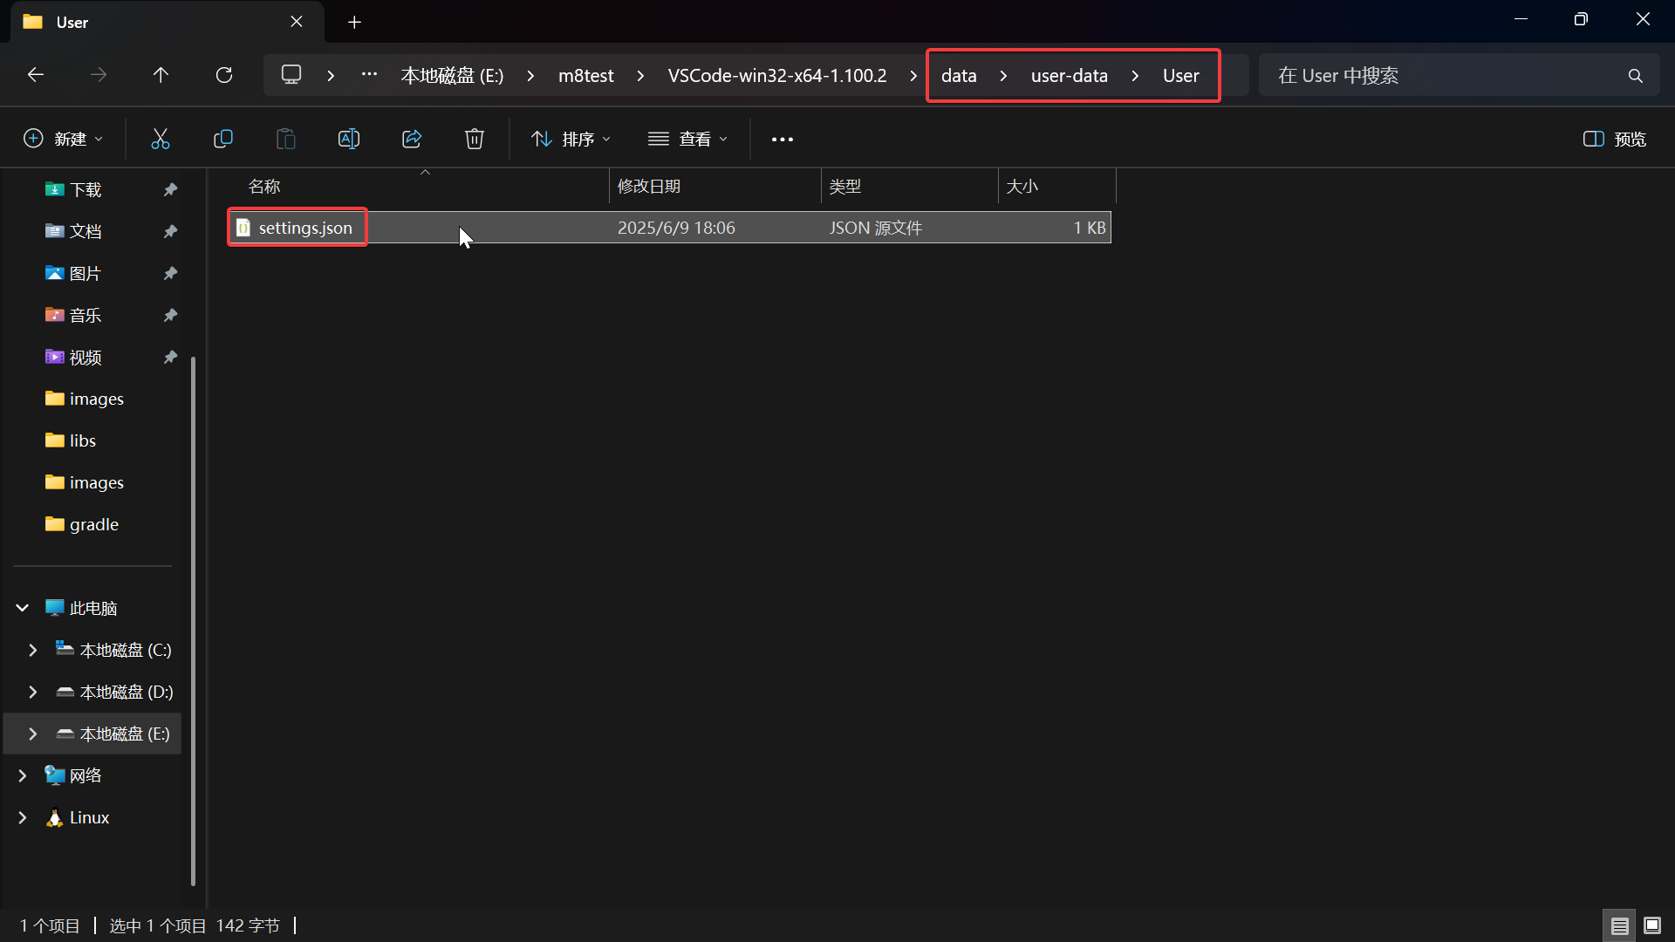
Task: Click the Refresh button
Action: tap(224, 75)
